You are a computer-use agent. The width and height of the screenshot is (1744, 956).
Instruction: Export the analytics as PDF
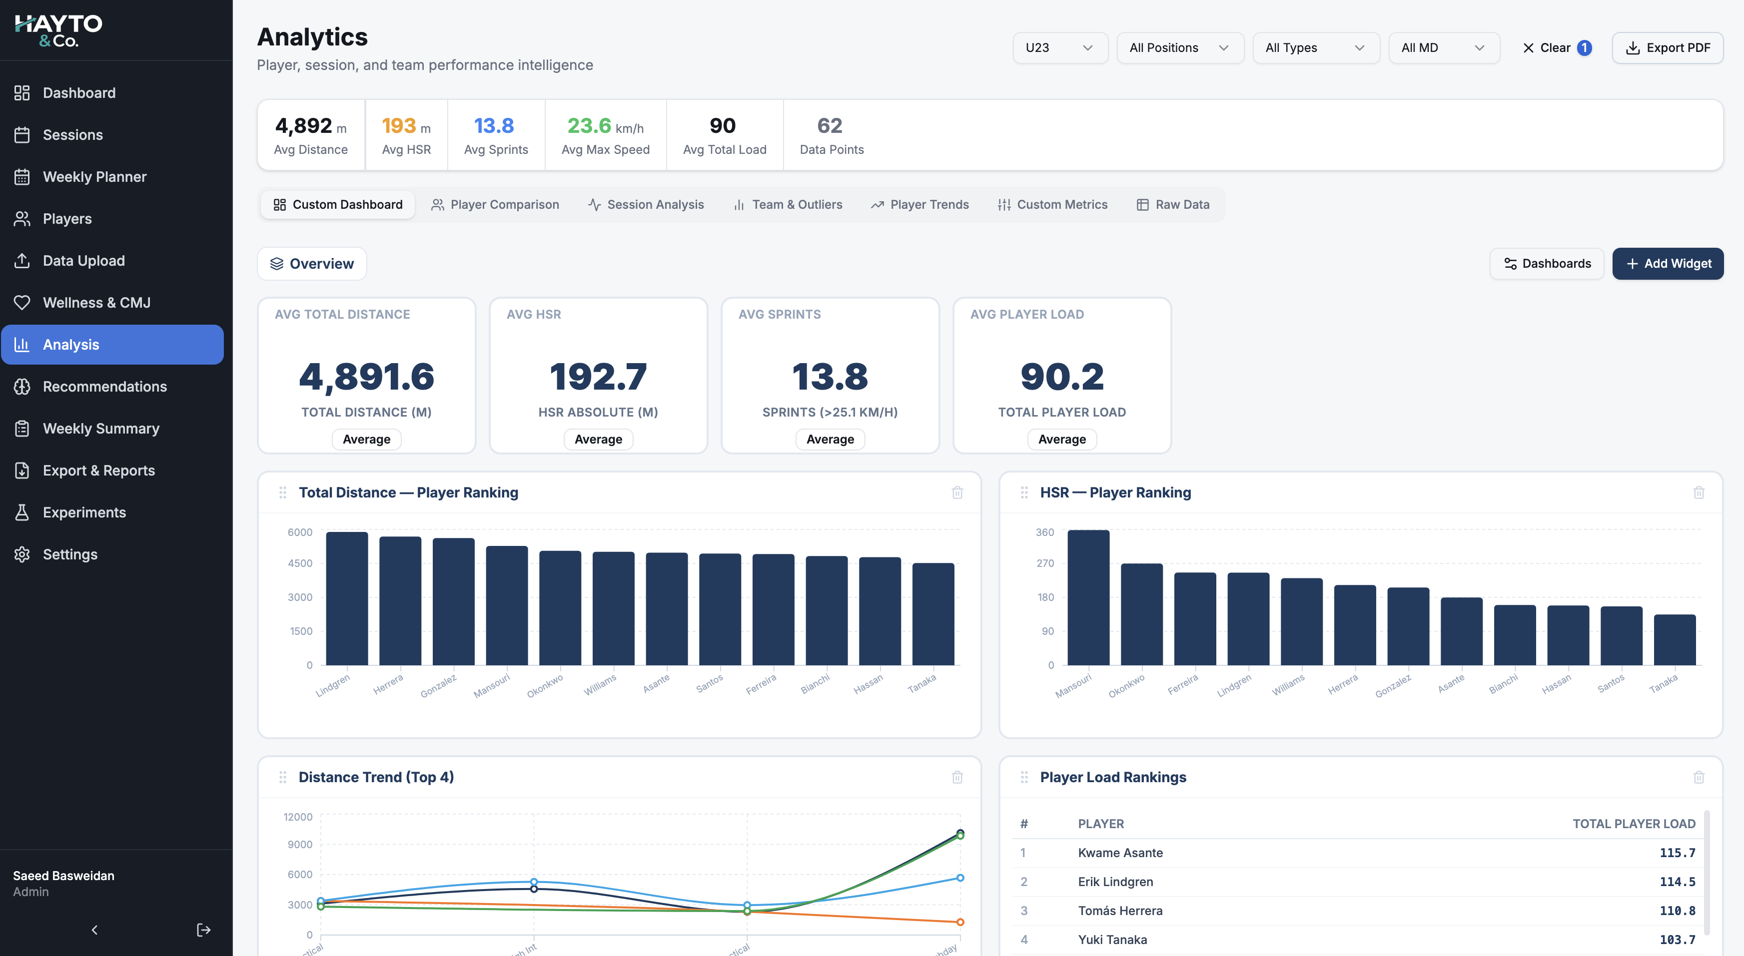[x=1668, y=48]
